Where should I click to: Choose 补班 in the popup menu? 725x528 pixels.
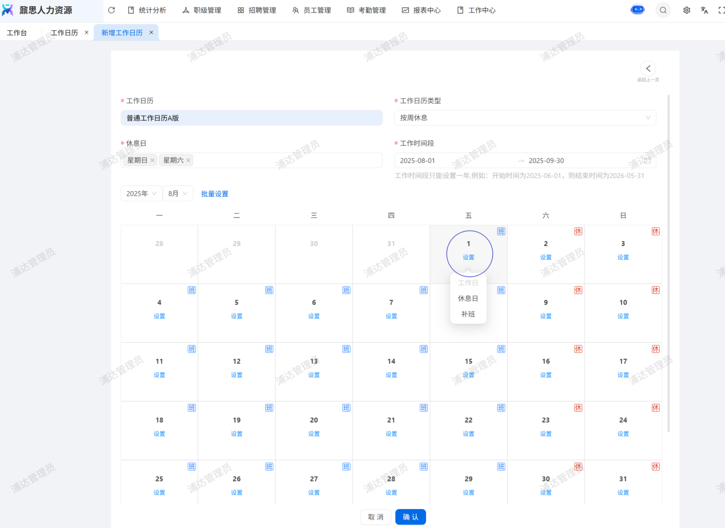pyautogui.click(x=468, y=314)
